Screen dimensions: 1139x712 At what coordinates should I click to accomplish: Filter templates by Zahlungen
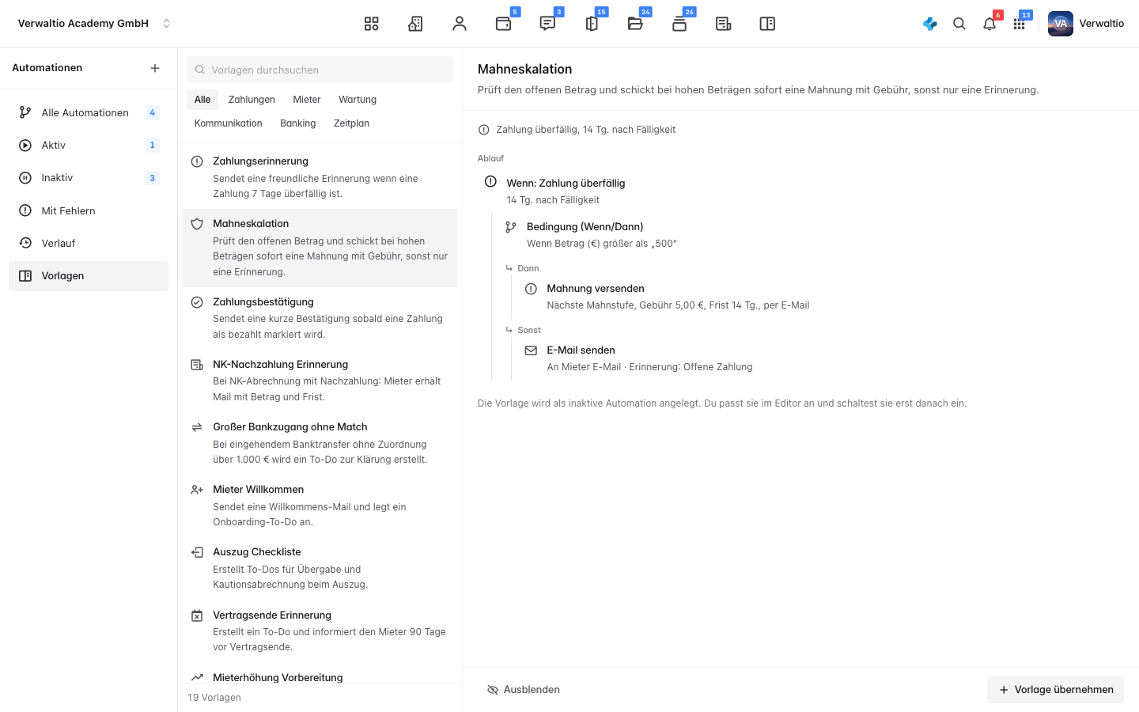252,100
